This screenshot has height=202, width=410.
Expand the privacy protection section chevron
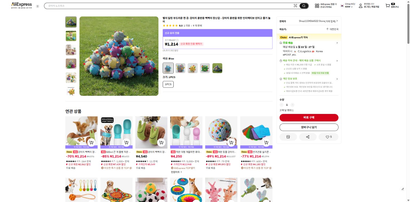(337, 79)
